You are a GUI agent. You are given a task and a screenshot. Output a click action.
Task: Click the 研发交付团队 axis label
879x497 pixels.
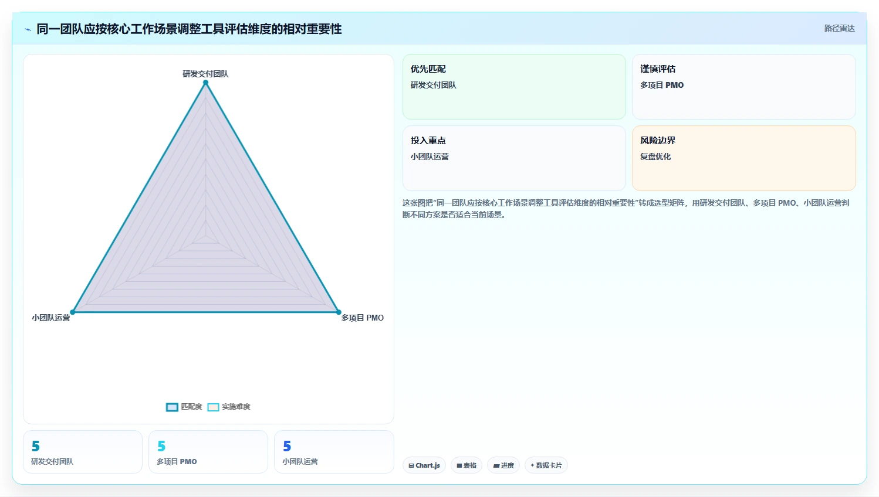[x=205, y=74]
